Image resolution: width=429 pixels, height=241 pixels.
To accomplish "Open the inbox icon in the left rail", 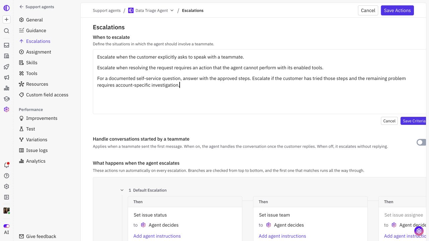I will (6, 45).
